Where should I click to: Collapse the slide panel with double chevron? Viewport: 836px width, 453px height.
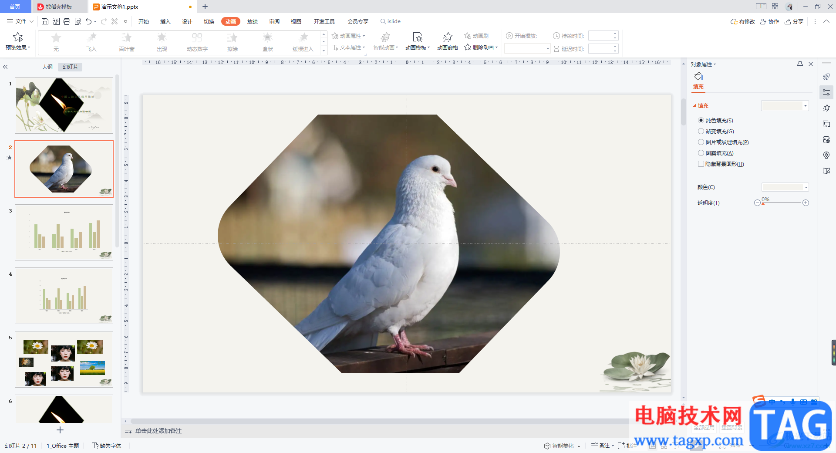5,67
